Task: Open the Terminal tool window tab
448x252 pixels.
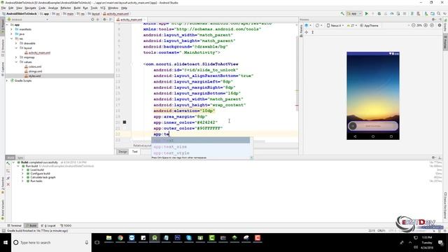Action: click(14, 225)
